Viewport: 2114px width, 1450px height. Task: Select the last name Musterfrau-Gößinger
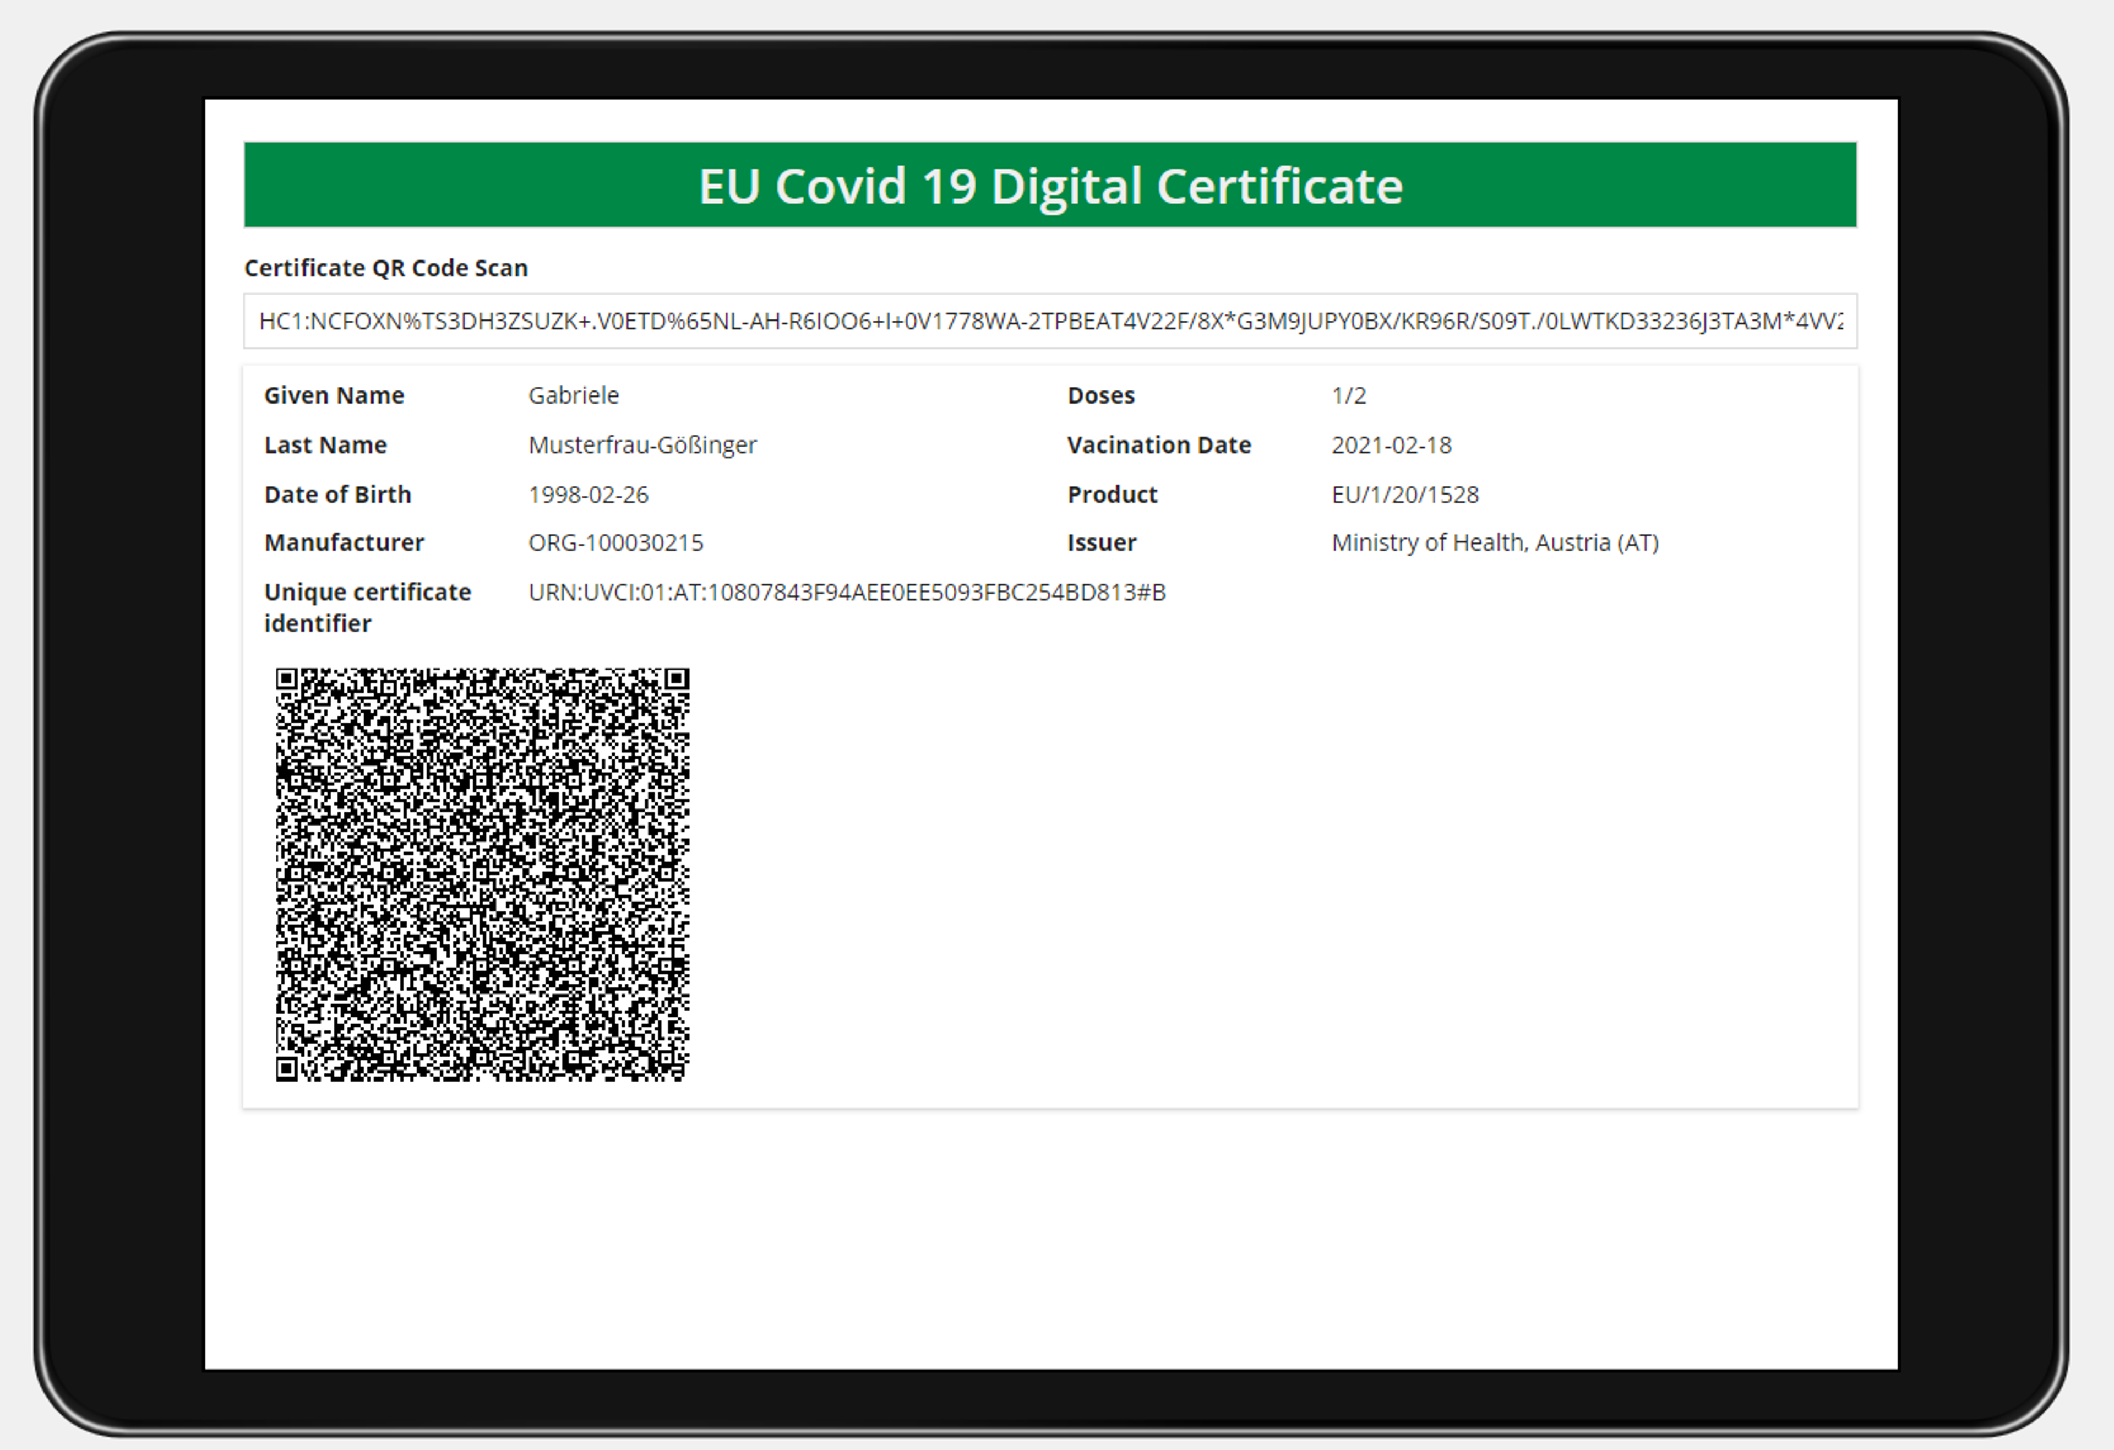[642, 445]
